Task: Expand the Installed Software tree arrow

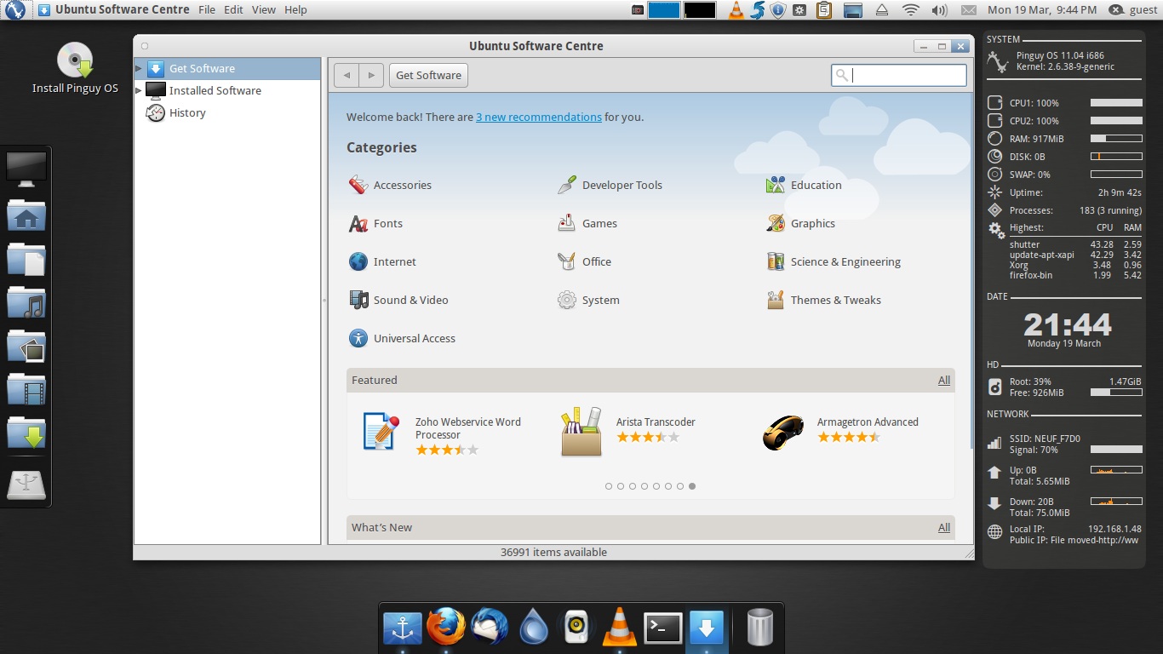Action: [x=139, y=90]
